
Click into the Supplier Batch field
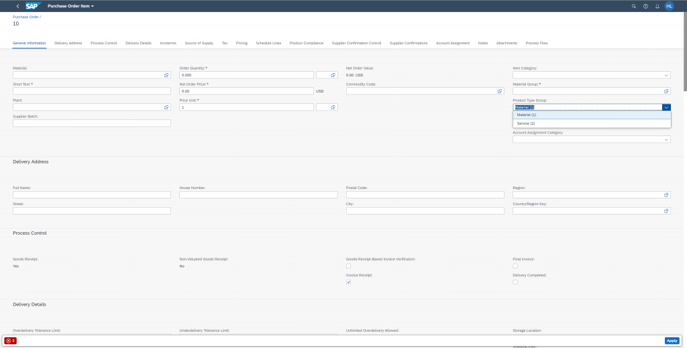point(92,123)
